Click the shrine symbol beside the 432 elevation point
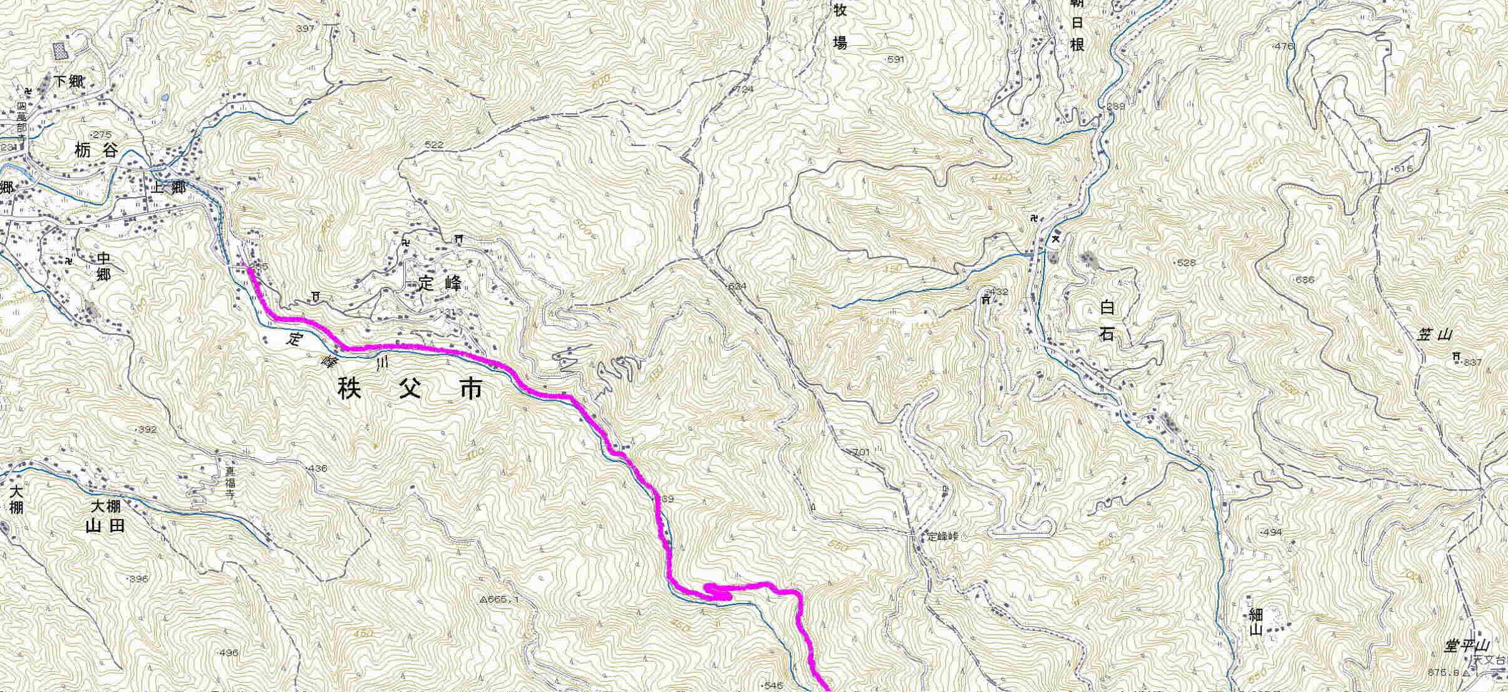 pos(986,299)
